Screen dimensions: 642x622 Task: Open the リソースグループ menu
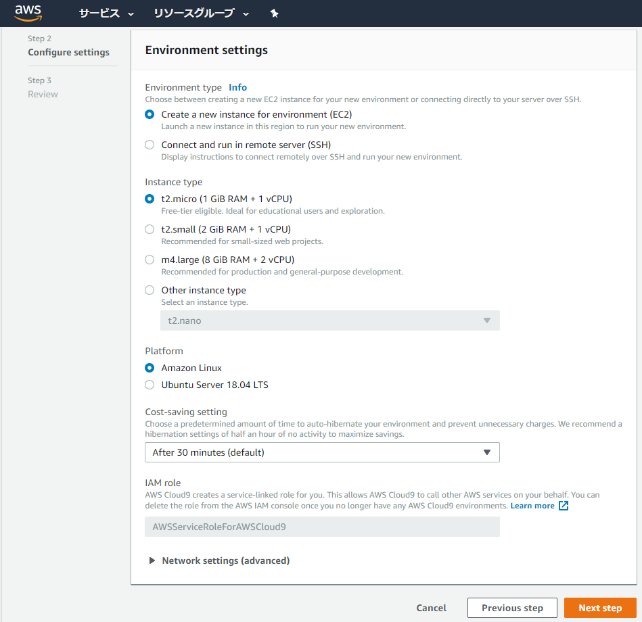[x=201, y=14]
